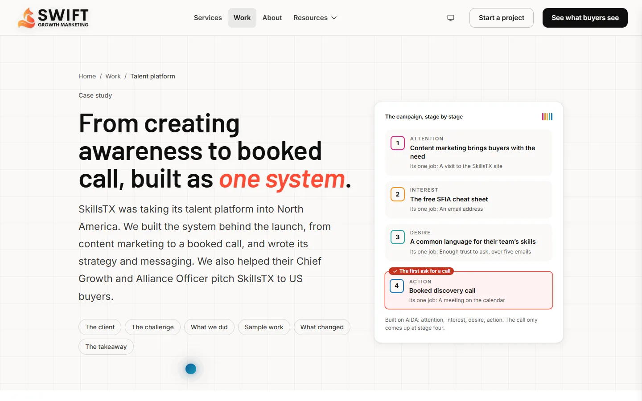
Task: Select the Booked discovery call text
Action: point(442,291)
